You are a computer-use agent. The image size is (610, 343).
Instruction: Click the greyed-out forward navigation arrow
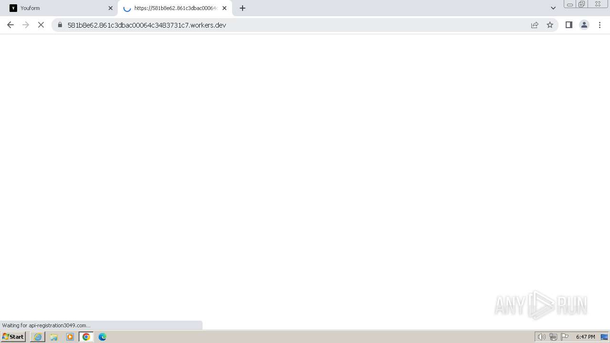26,25
